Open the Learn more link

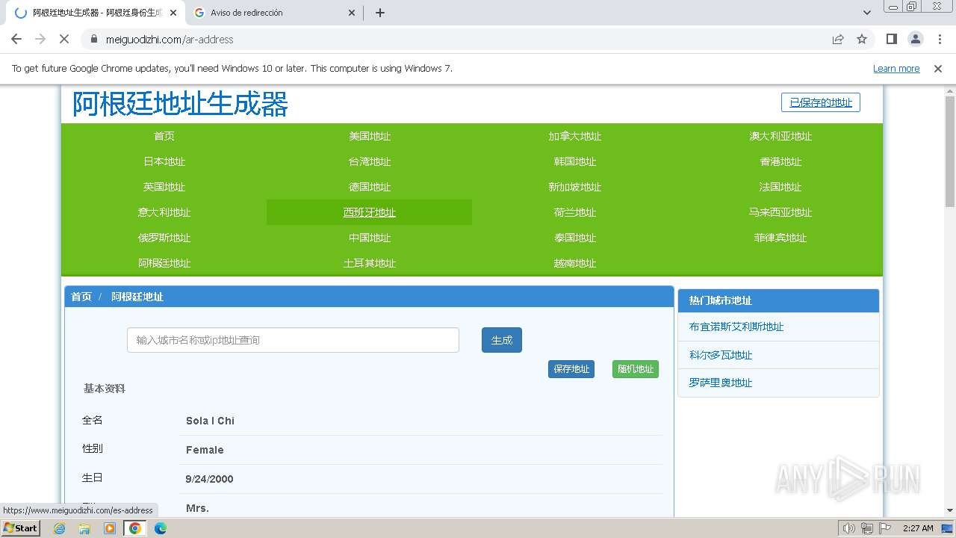896,68
